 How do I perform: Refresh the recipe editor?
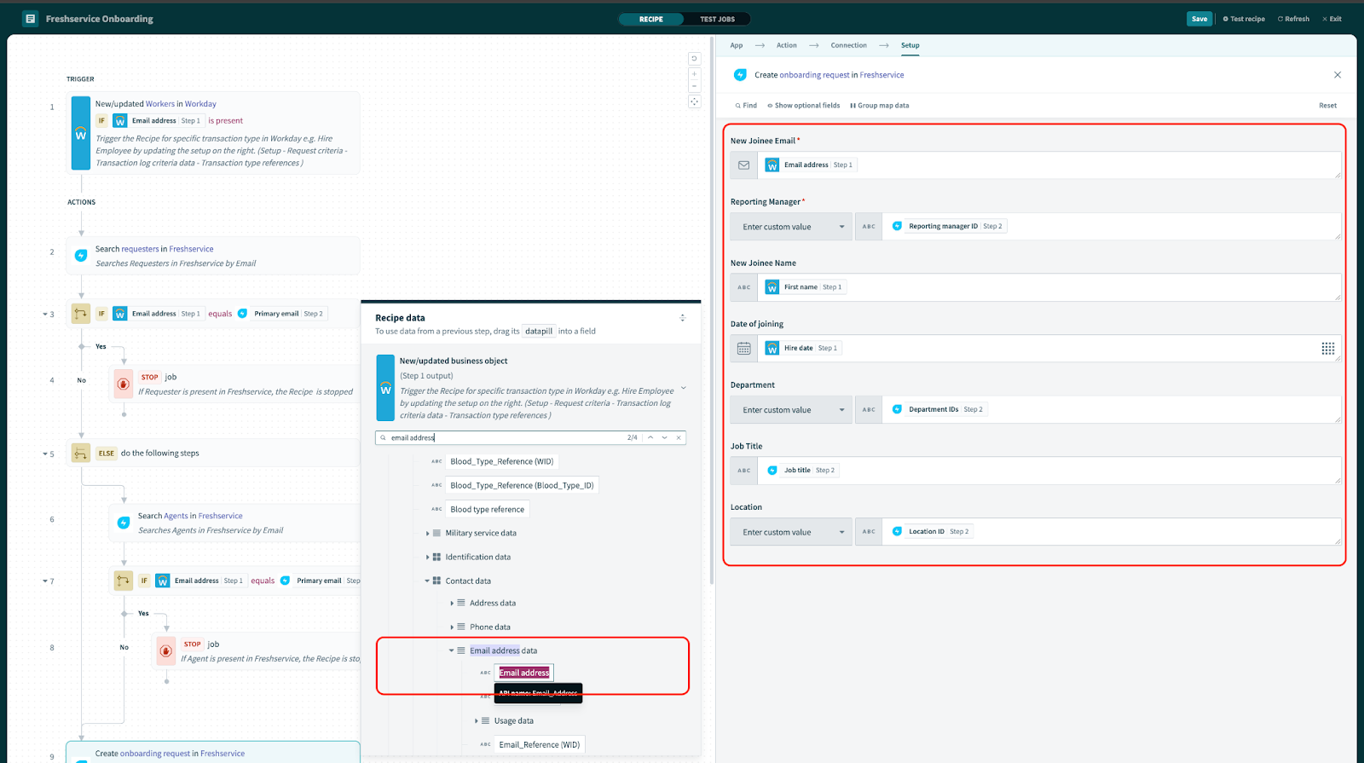coord(1293,19)
